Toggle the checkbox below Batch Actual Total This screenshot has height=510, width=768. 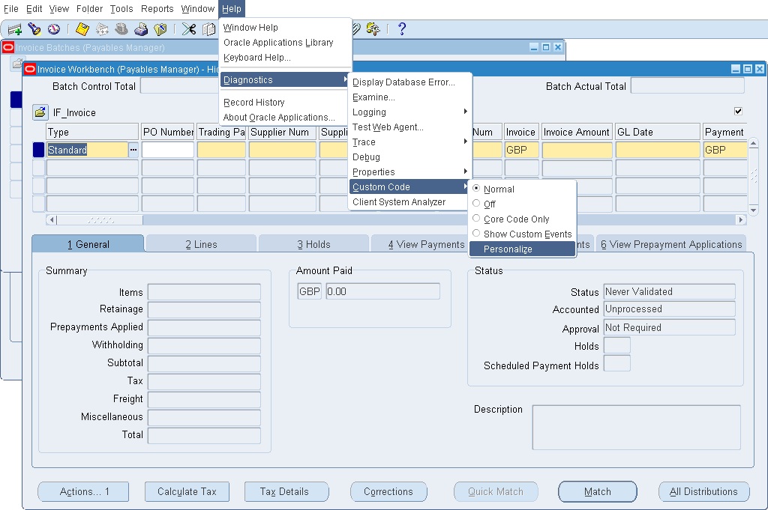tap(738, 111)
